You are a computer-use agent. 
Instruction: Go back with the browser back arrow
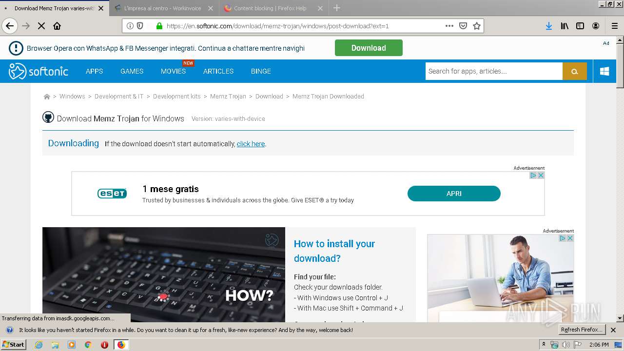click(x=10, y=26)
